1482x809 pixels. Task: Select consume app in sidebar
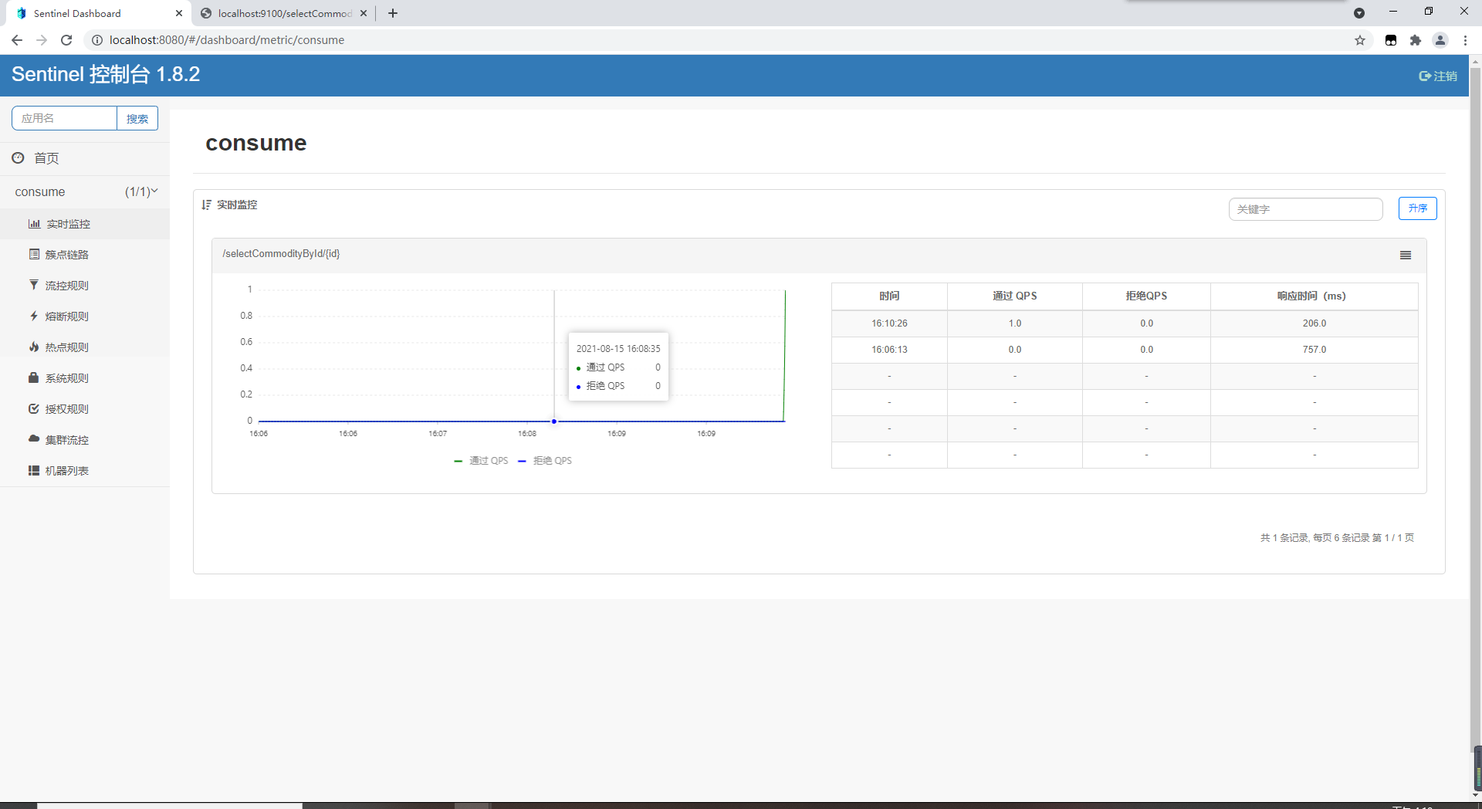(85, 191)
